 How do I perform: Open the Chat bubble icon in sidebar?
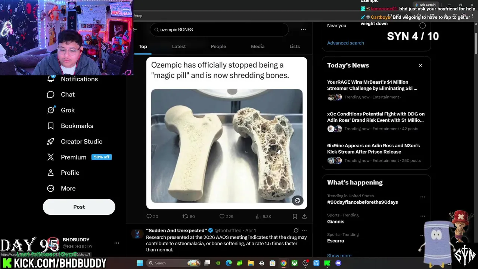click(51, 95)
